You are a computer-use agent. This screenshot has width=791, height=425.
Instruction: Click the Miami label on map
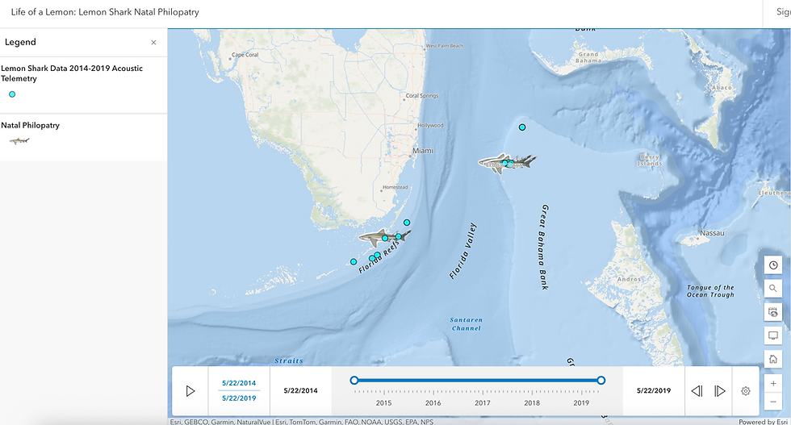(x=423, y=151)
